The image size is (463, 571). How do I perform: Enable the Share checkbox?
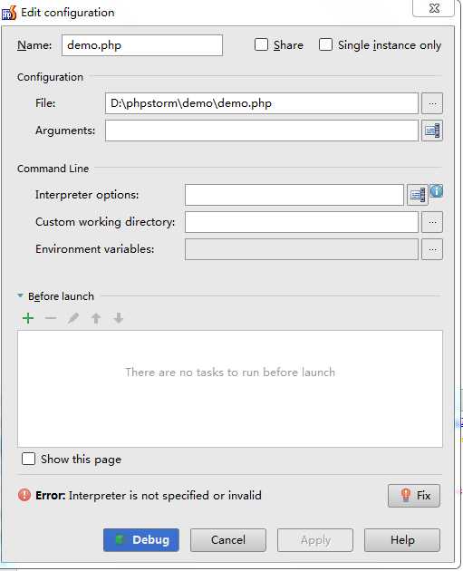(261, 44)
